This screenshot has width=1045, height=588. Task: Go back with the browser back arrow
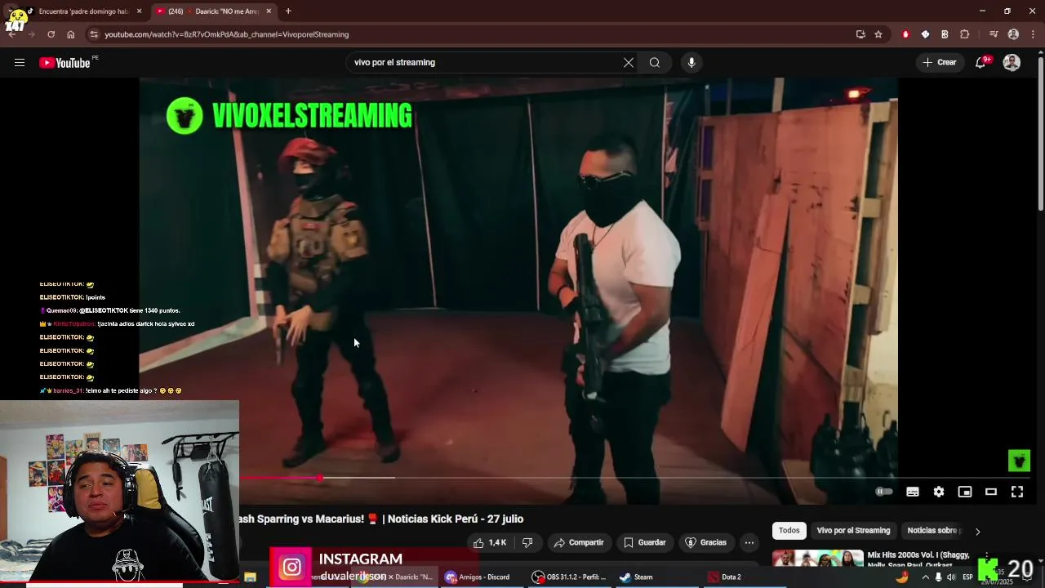pos(12,34)
